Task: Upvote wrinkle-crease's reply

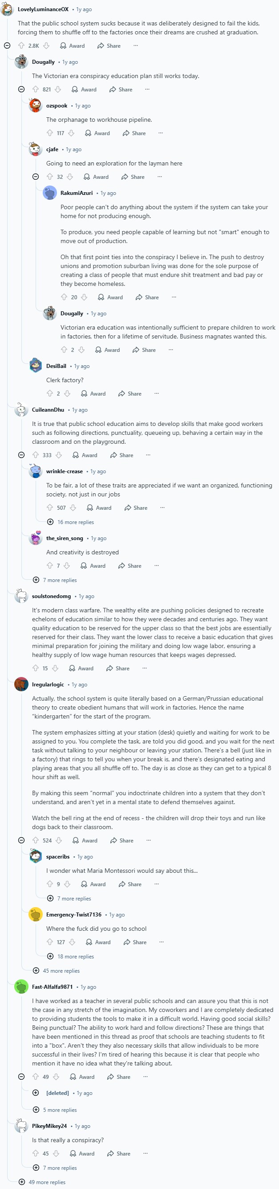Action: 49,507
